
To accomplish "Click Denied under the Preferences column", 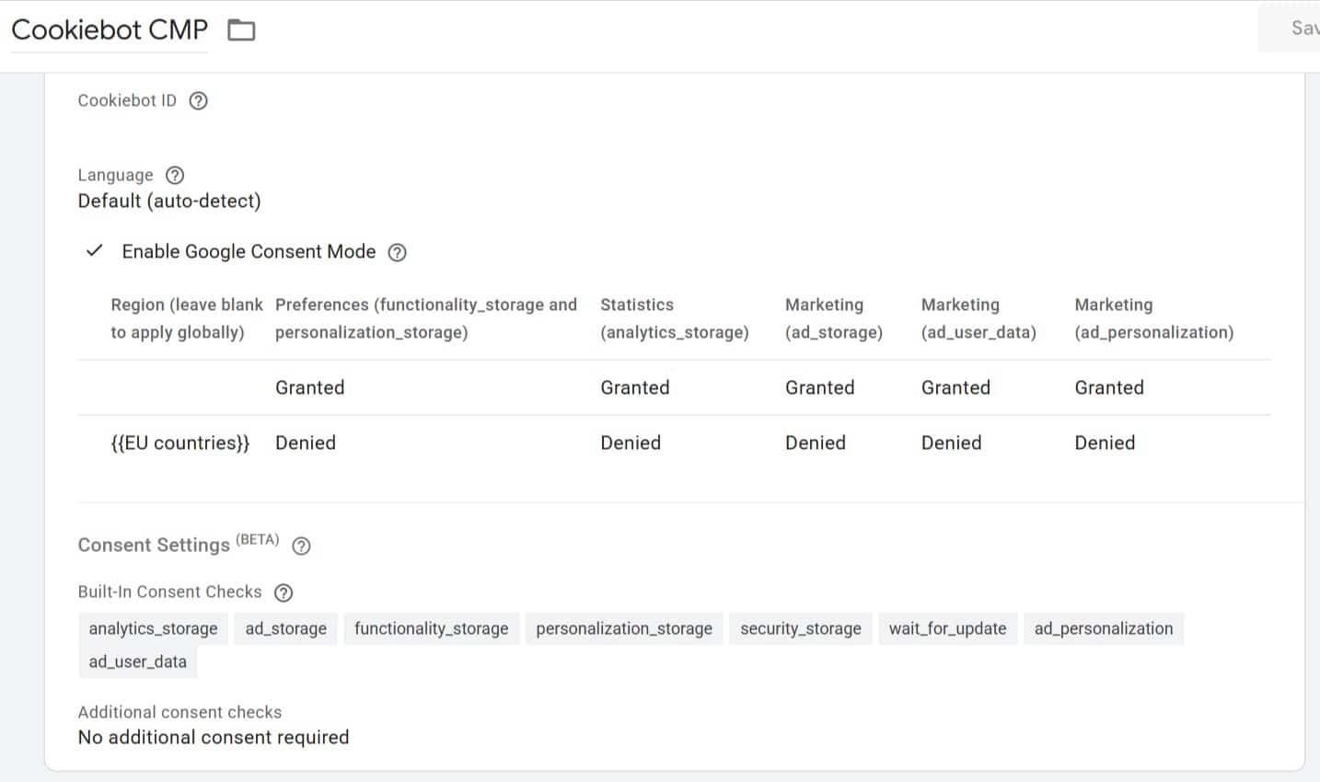I will tap(306, 443).
